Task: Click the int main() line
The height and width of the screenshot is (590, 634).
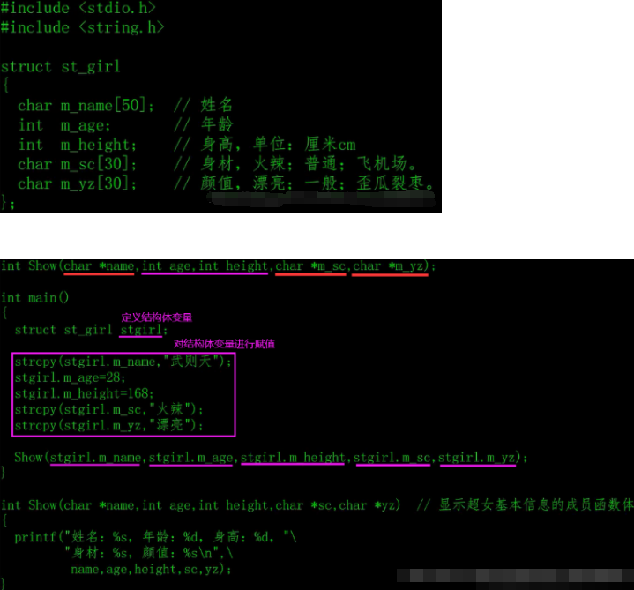Action: coord(34,298)
